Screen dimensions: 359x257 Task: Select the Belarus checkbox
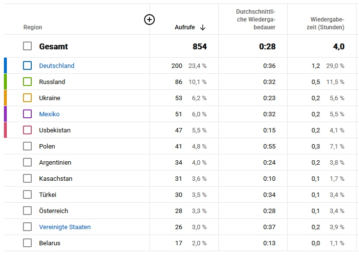27,243
